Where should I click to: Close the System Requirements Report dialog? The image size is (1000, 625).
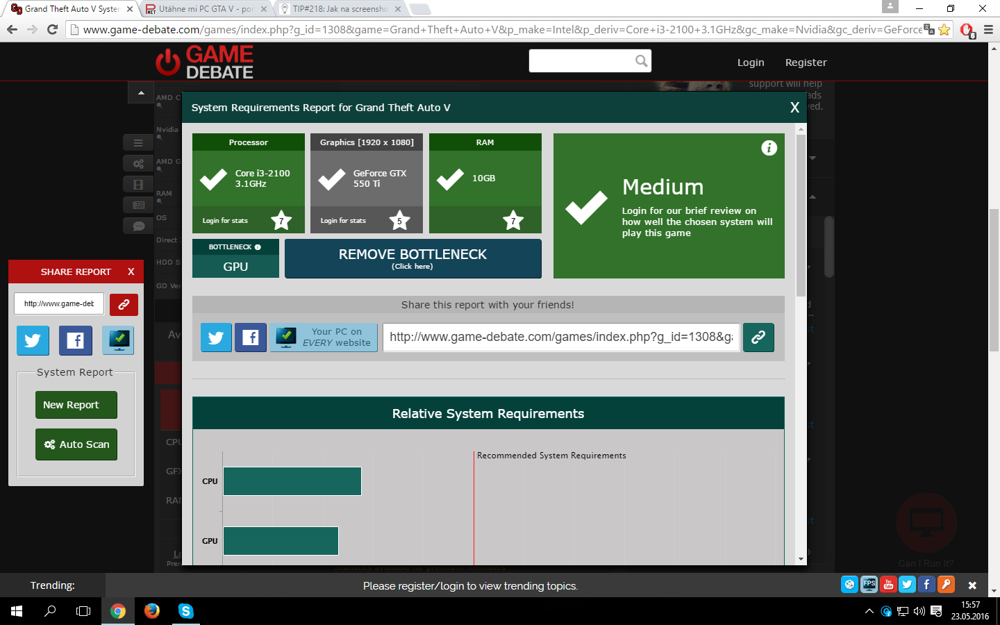click(795, 107)
